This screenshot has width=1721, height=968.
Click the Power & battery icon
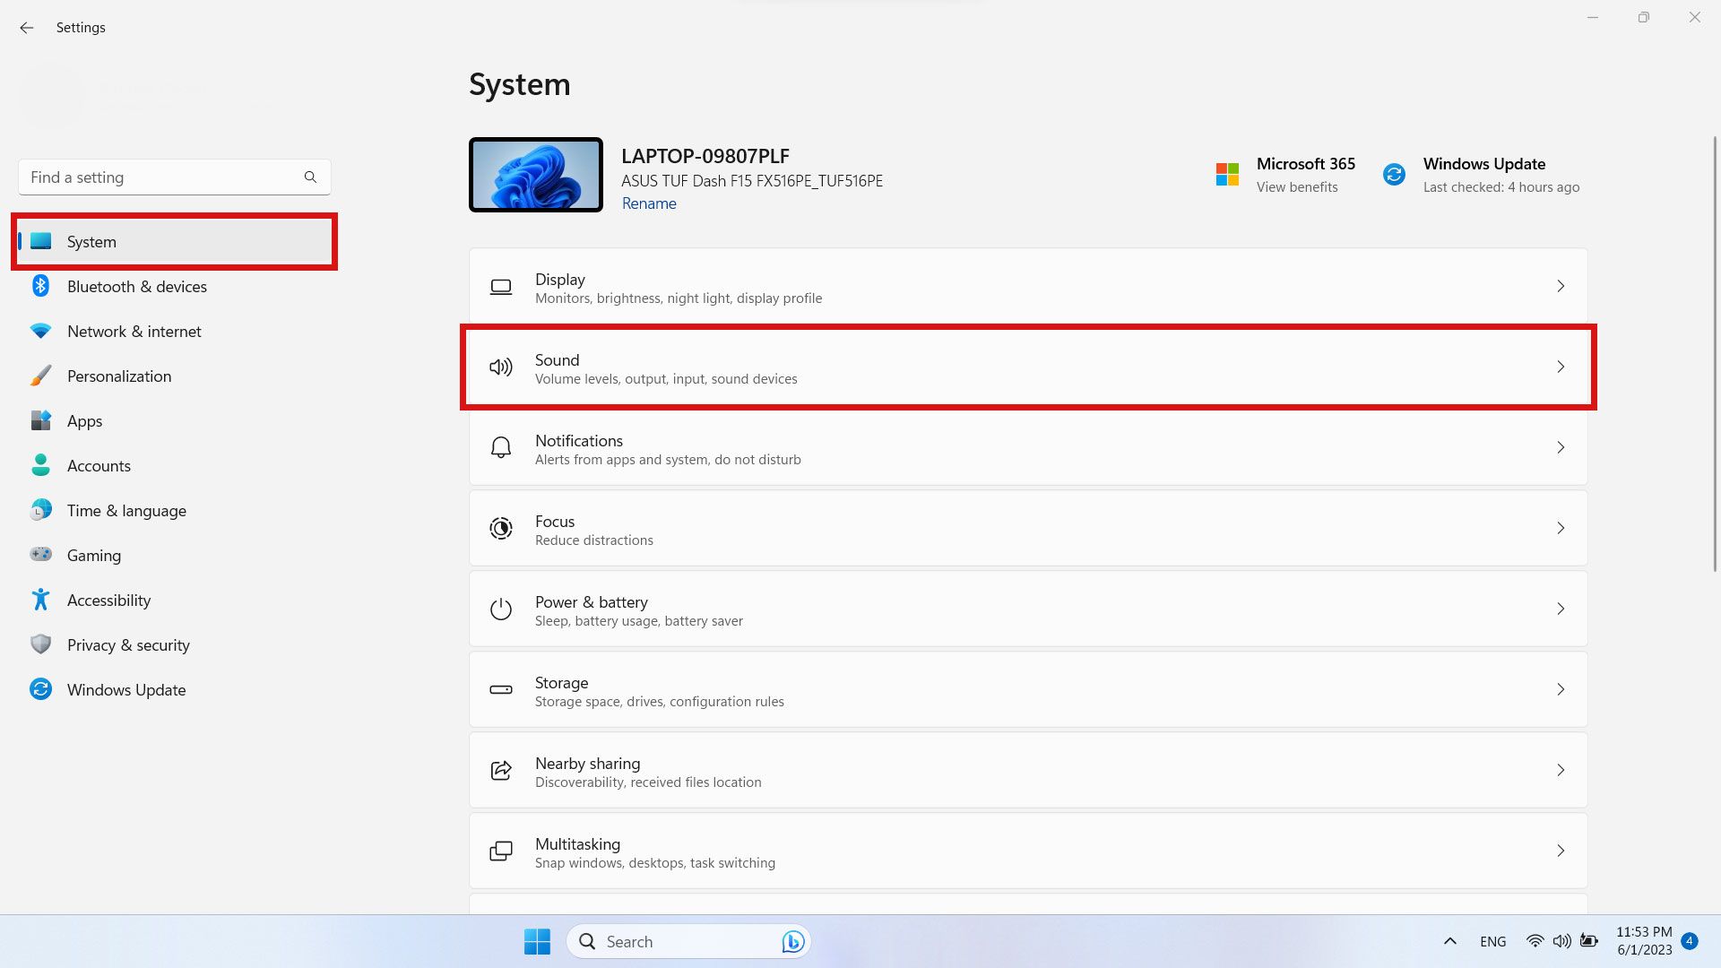[x=501, y=609]
